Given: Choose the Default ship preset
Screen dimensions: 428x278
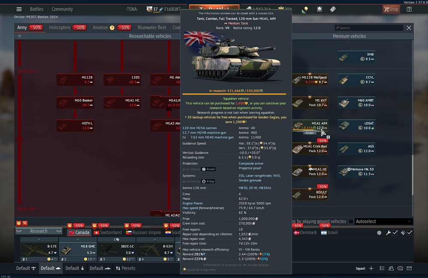Looking at the screenshot, I should [100, 268].
